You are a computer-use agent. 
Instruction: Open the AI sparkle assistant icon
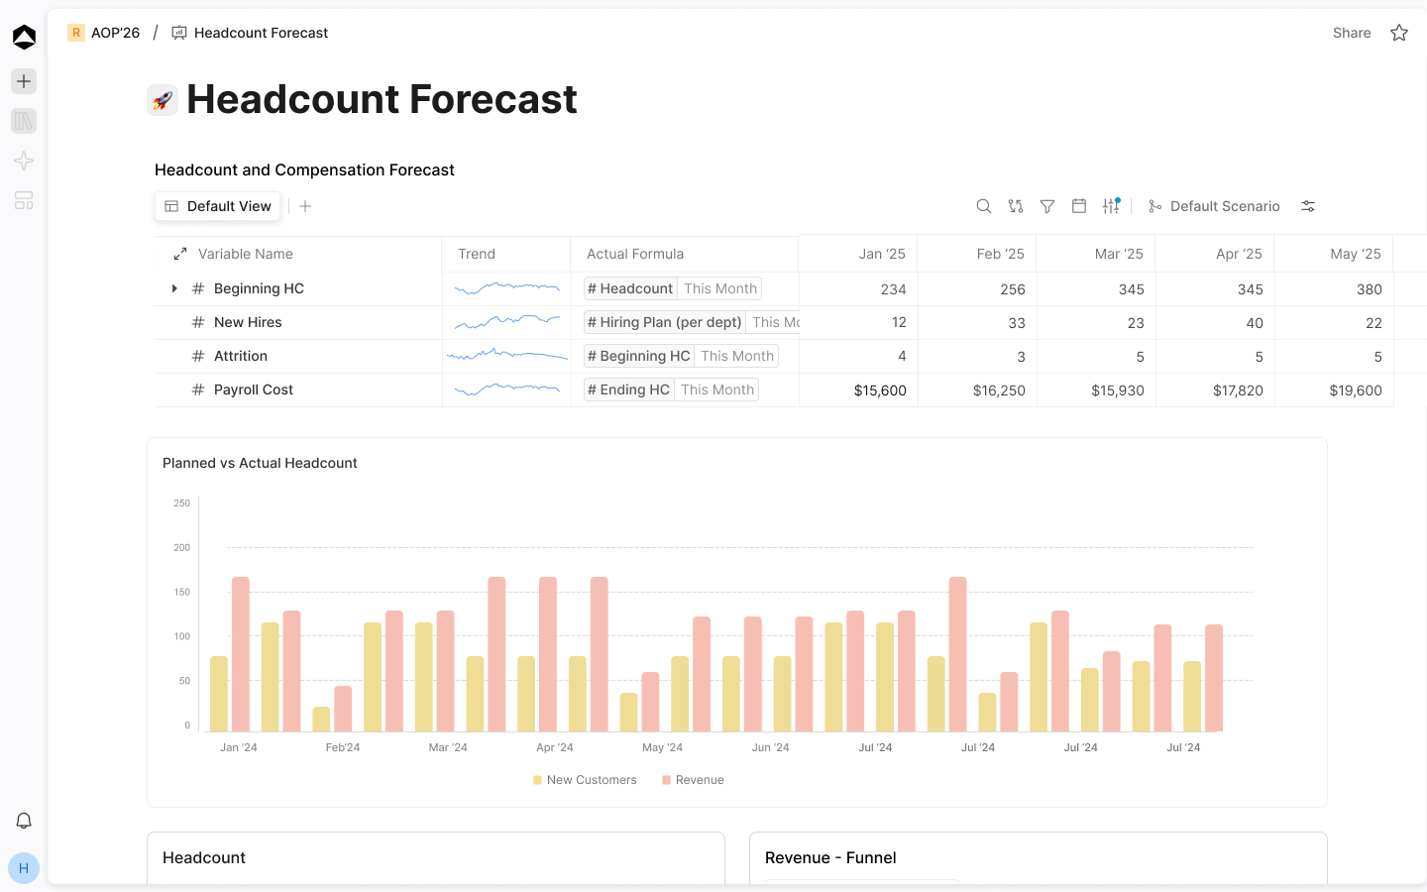point(24,161)
